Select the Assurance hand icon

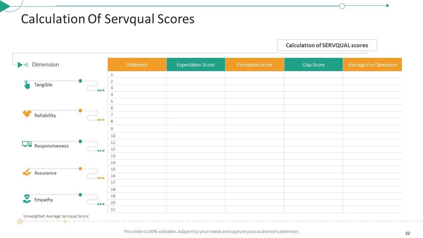(27, 172)
